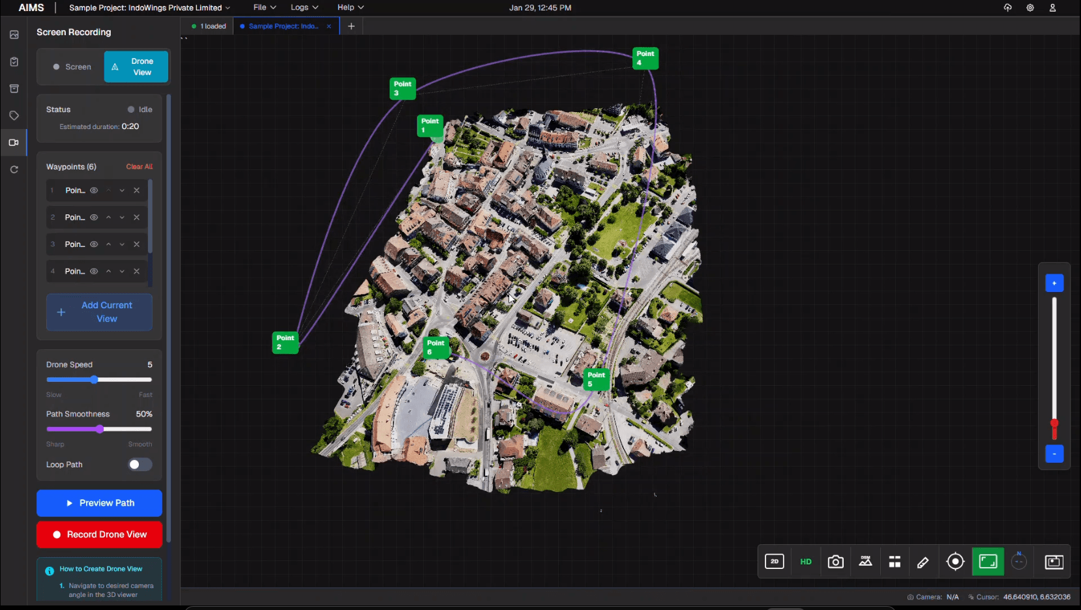Add a new tab with plus
The height and width of the screenshot is (610, 1081).
[351, 26]
